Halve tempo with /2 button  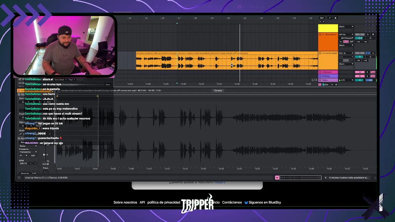pyautogui.click(x=30, y=163)
